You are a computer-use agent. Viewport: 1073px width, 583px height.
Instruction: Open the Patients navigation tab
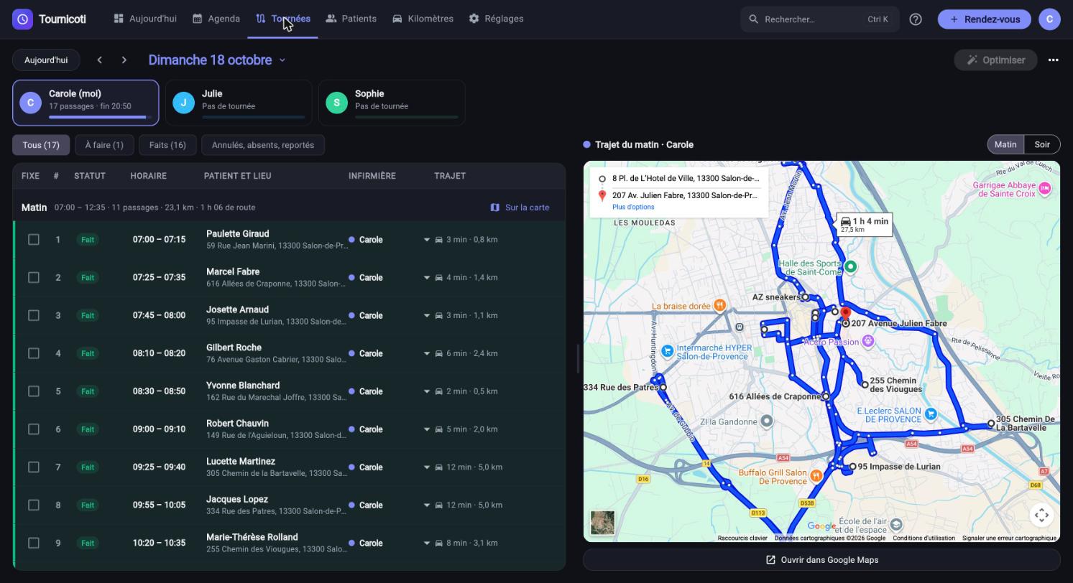(351, 19)
